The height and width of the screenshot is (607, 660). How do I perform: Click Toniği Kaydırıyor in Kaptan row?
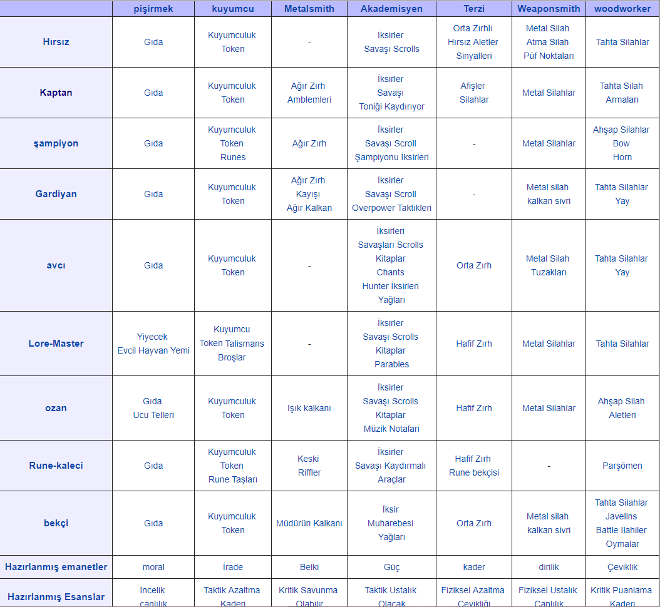[x=392, y=106]
